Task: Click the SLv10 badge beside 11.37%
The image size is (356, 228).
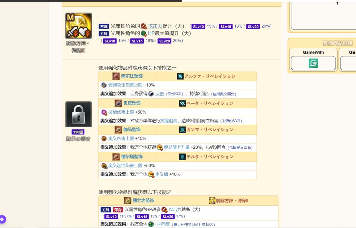Action: [x=111, y=217]
